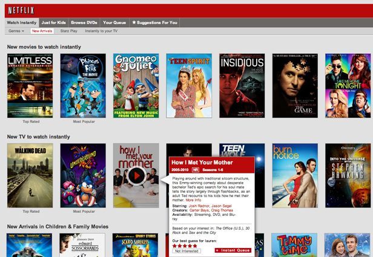Go to Browse DVDs tab
This screenshot has width=373, height=257.
coord(84,22)
